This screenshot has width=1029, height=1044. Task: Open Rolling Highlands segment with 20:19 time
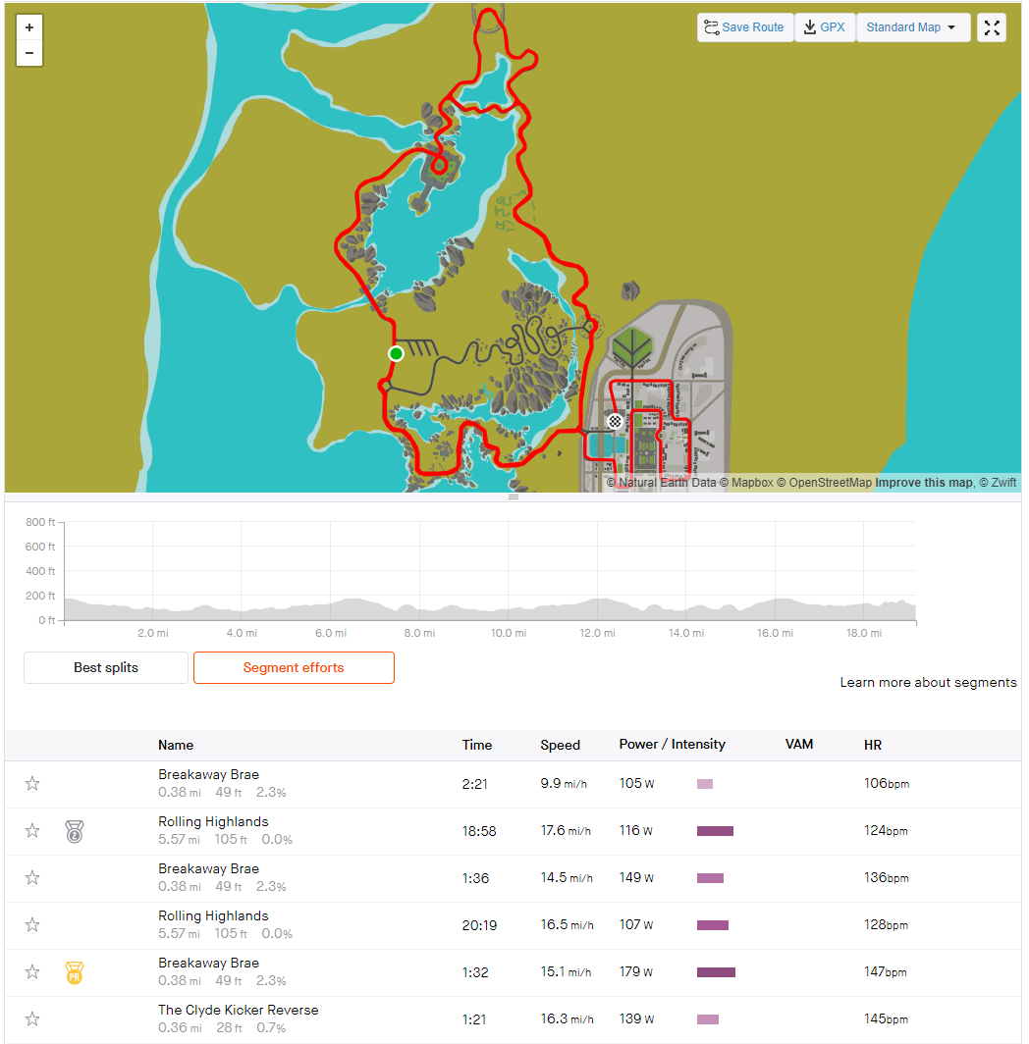pos(213,916)
